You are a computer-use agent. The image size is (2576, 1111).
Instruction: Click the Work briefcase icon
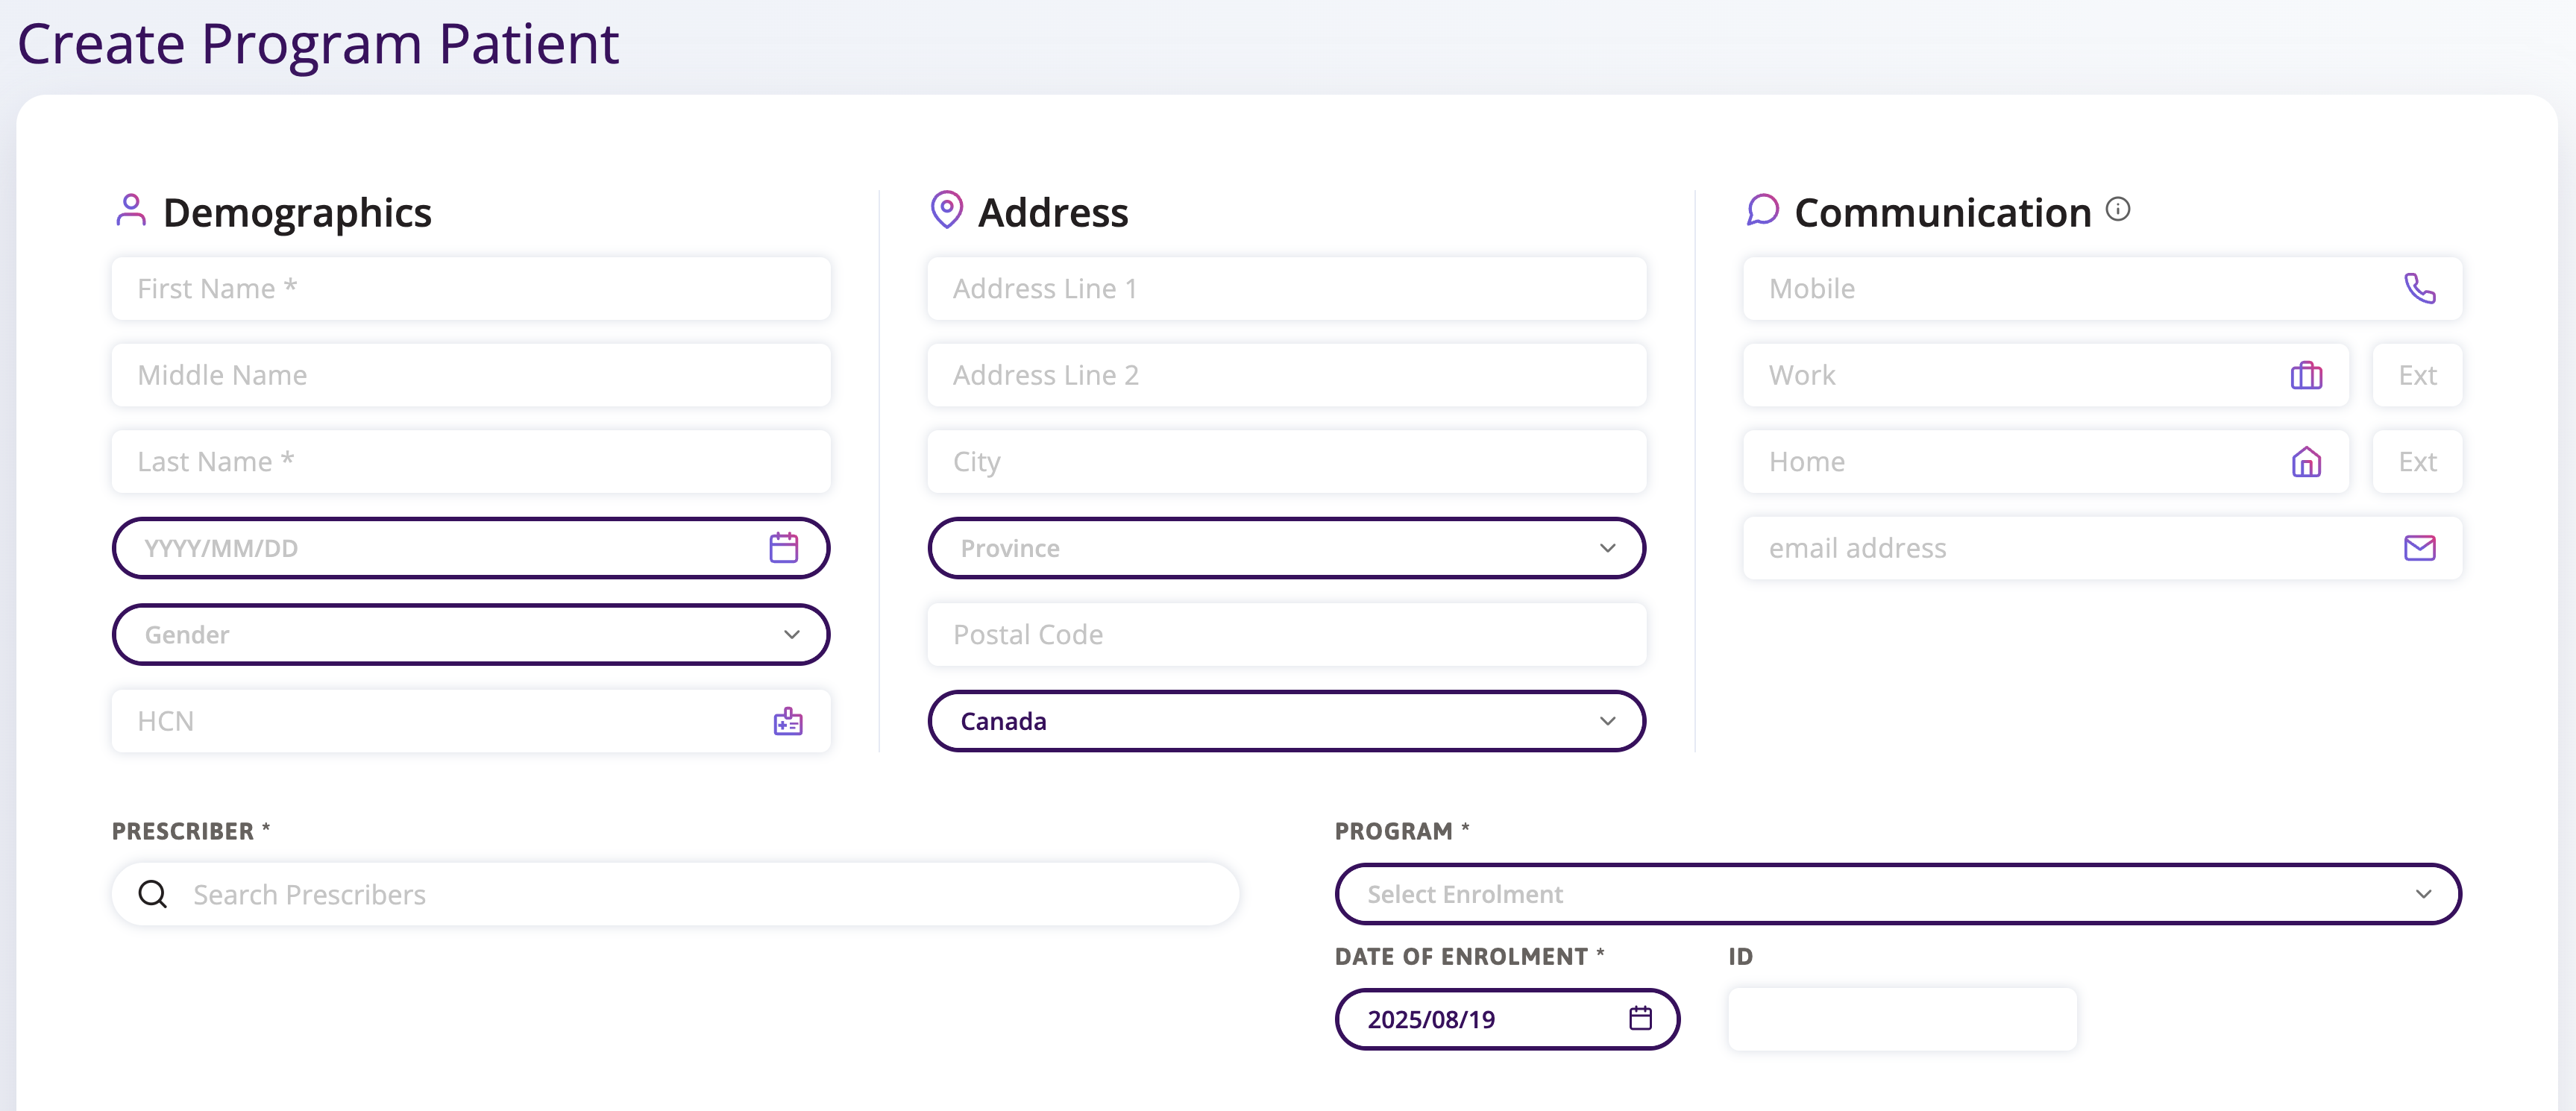(x=2306, y=375)
